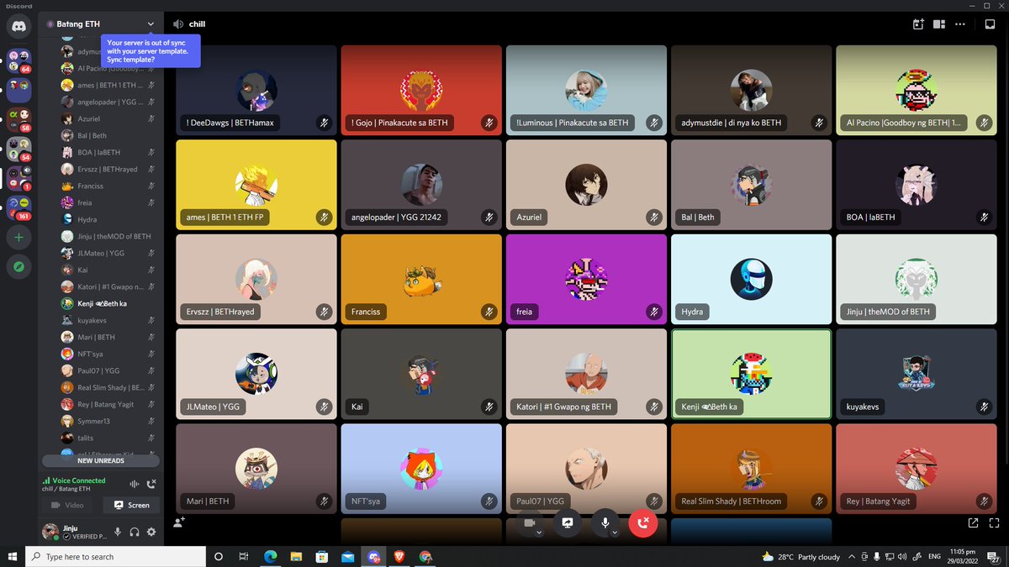Viewport: 1009px width, 567px height.
Task: Click the red Disconnect button in the call controls
Action: point(643,522)
